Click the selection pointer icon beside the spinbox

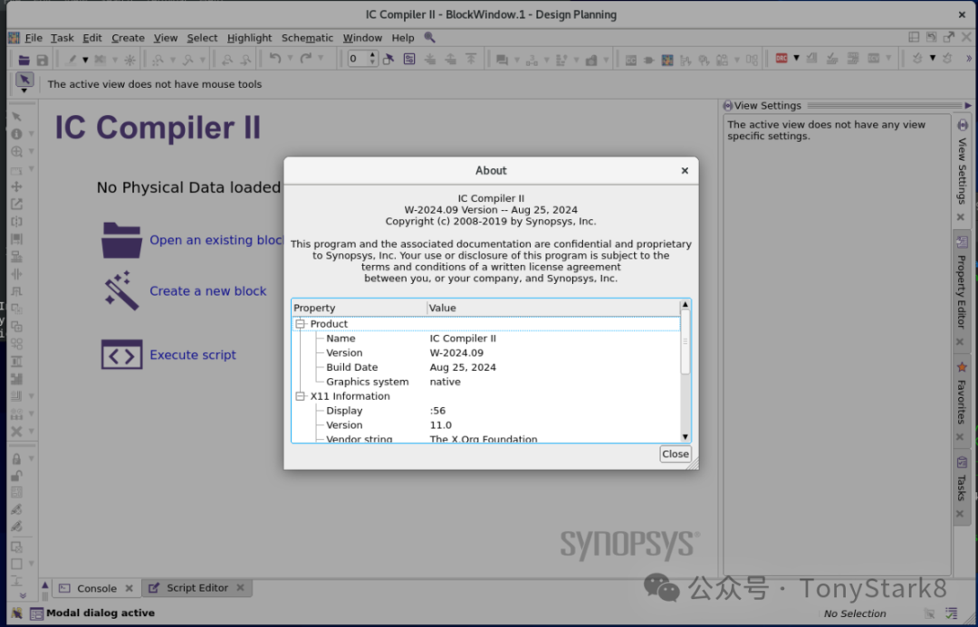388,59
